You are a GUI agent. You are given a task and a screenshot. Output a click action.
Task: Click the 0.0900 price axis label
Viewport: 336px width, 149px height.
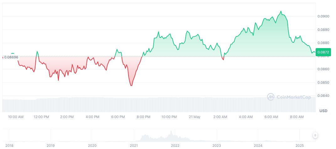pos(324,16)
